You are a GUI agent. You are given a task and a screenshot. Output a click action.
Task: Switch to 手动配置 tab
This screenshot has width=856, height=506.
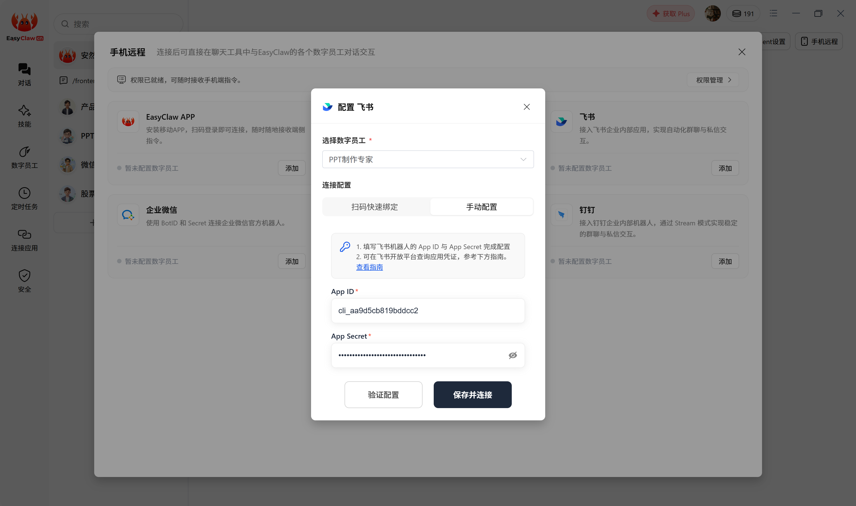coord(482,207)
